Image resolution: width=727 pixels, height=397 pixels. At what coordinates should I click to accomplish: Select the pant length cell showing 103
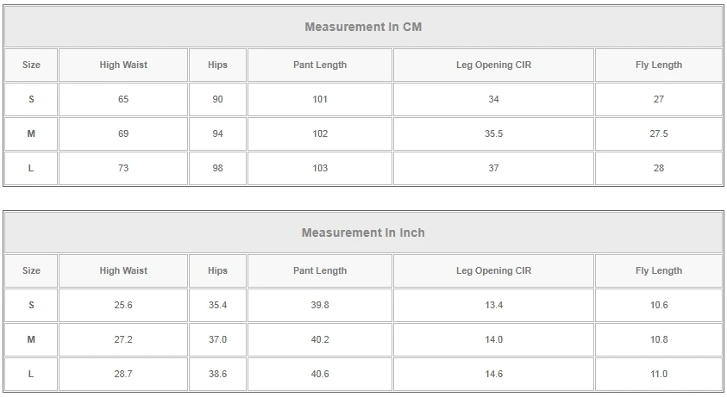click(x=320, y=169)
